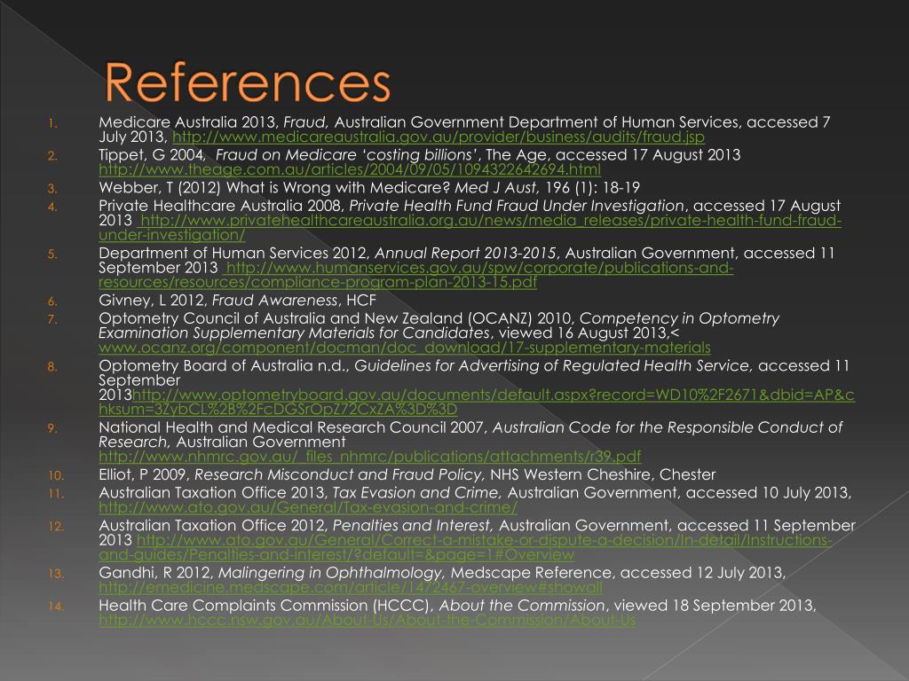The image size is (909, 681).
Task: Open the theage.com.au article link
Action: click(350, 169)
